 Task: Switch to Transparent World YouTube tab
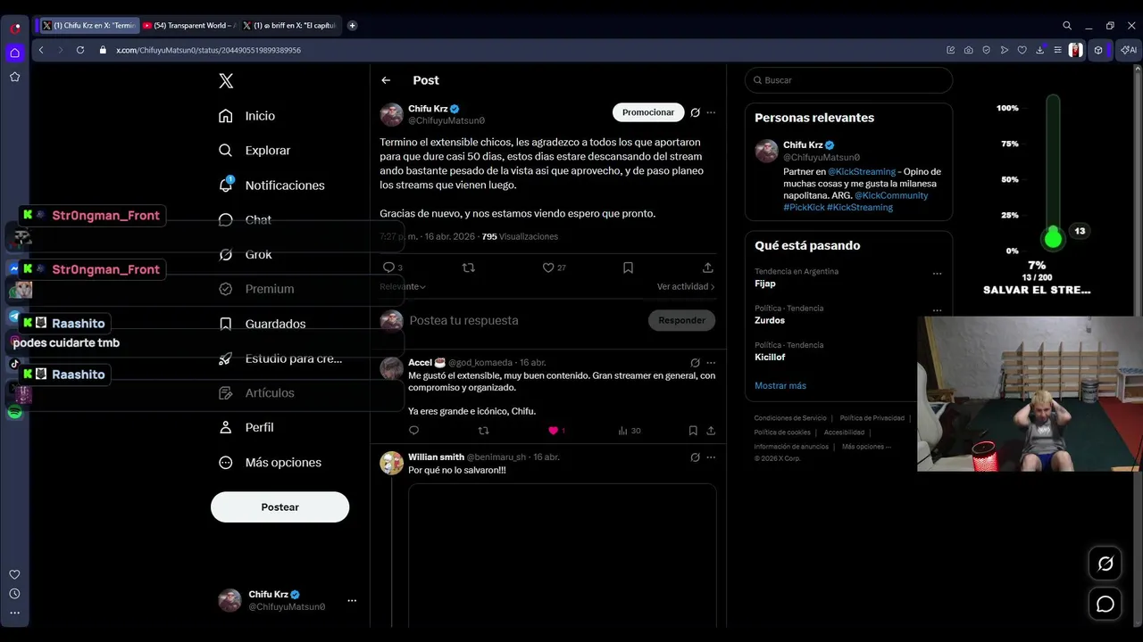188,26
